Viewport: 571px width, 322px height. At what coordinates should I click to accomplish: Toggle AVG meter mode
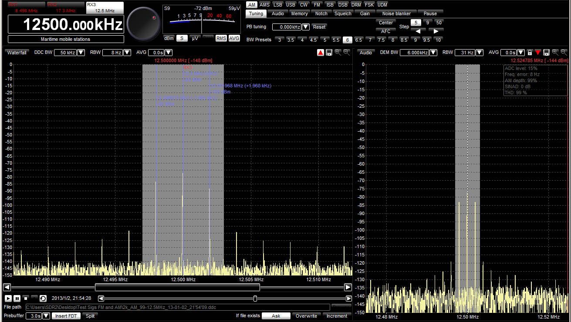tap(234, 38)
